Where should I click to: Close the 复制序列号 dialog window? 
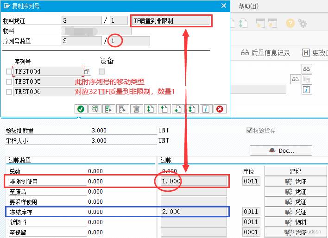click(224, 6)
